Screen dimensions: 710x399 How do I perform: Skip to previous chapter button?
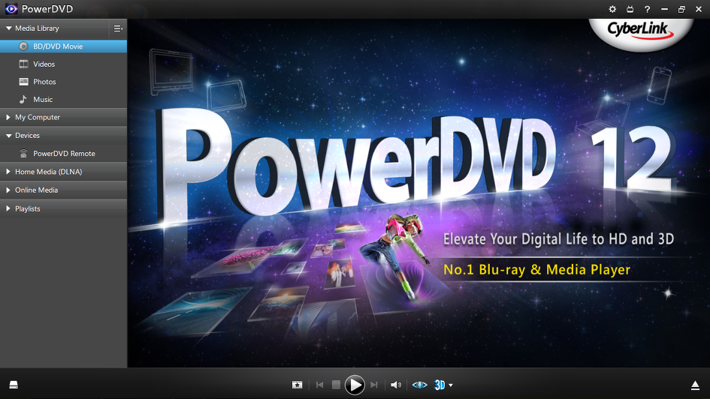click(x=319, y=385)
